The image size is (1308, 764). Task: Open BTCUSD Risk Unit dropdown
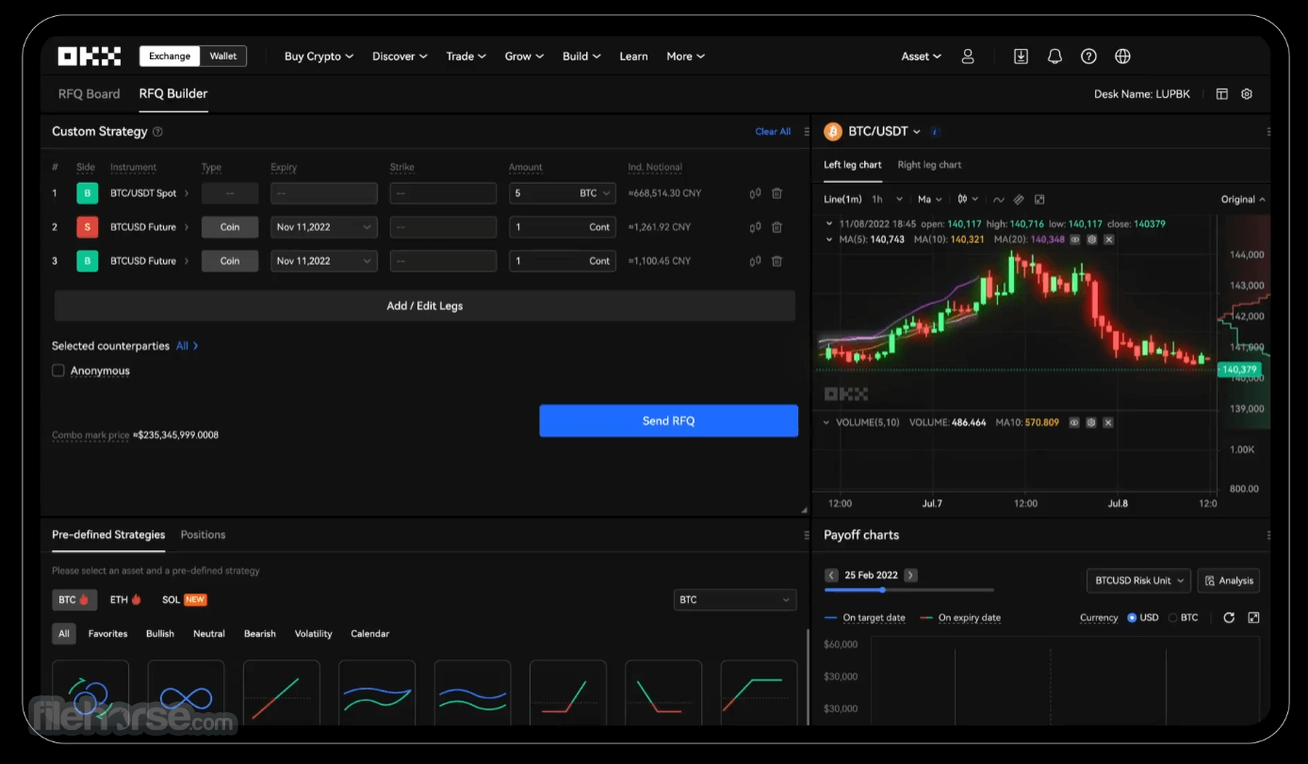1138,581
